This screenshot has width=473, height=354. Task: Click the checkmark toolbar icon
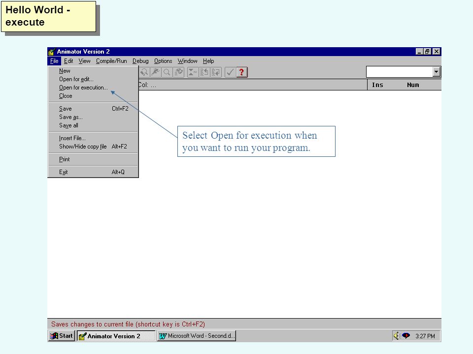pyautogui.click(x=230, y=72)
